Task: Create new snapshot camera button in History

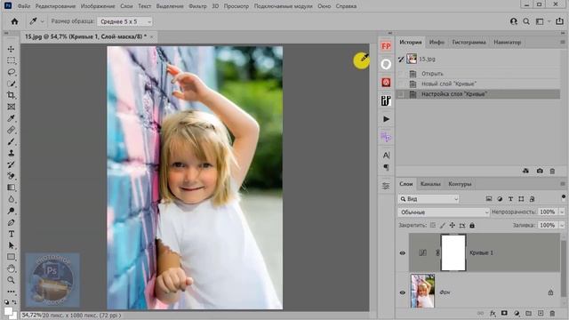Action: tap(540, 171)
